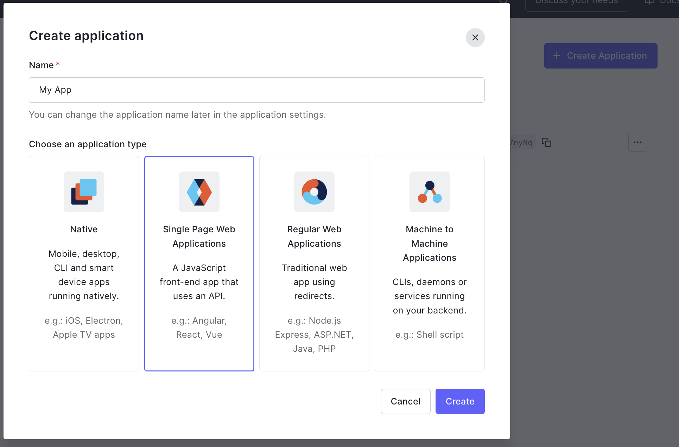The height and width of the screenshot is (447, 679).
Task: Click the Regular Web Applications circular icon
Action: (314, 192)
